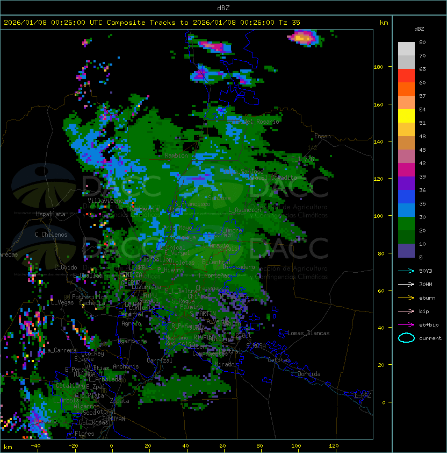The image size is (447, 453).
Task: Click the '180' y-axis kilometer tick label
Action: [378, 67]
